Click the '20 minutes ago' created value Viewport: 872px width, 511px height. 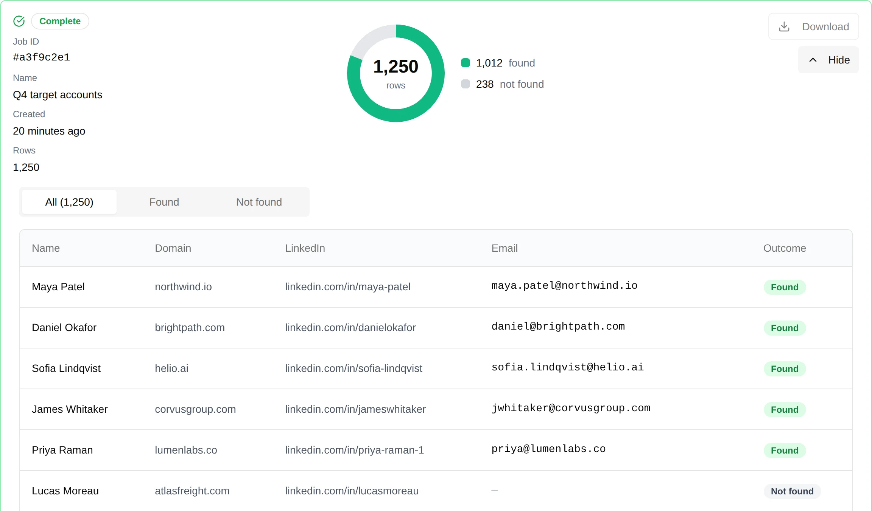click(49, 131)
